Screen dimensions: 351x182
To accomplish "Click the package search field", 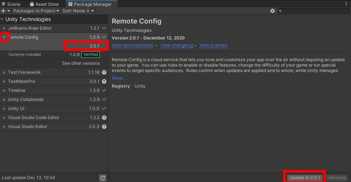I will (314, 11).
